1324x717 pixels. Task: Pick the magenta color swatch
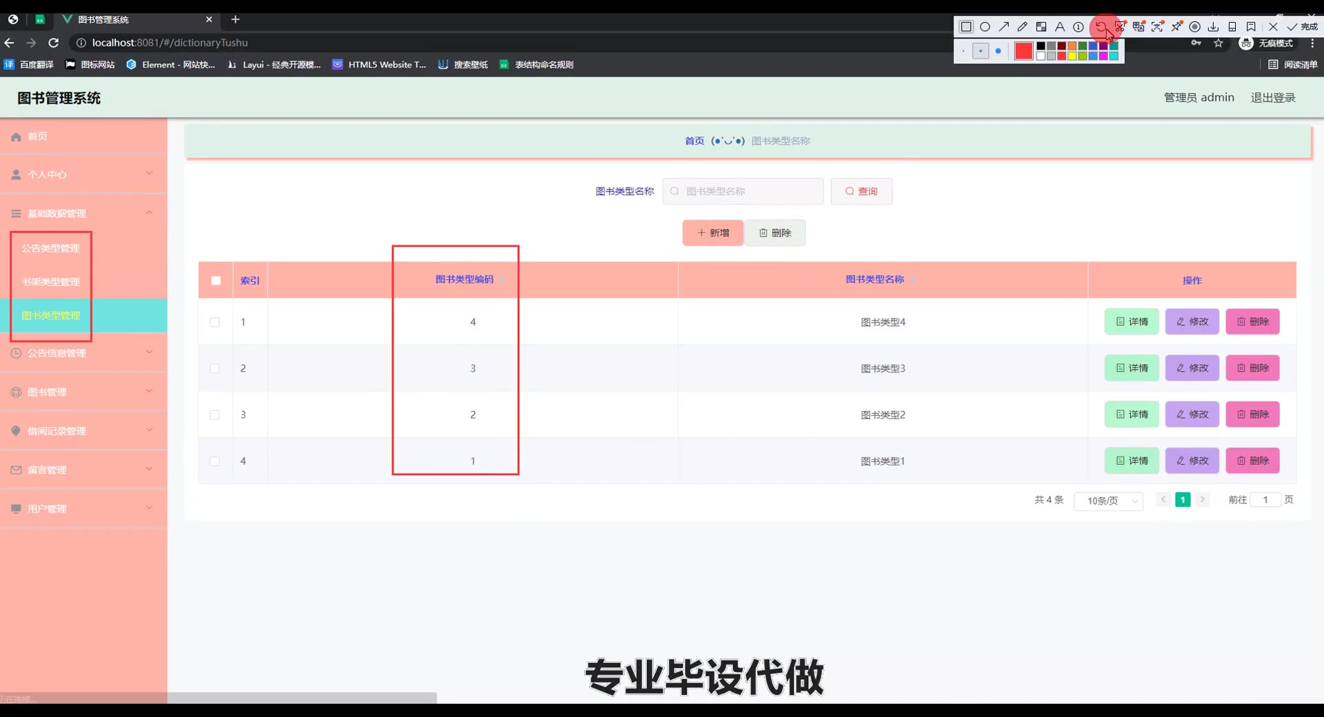coord(1103,56)
